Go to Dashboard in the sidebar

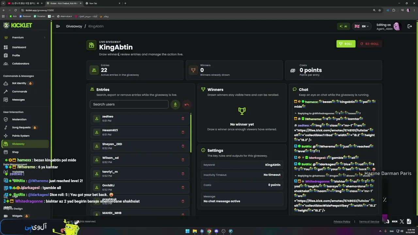(19, 47)
